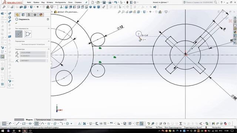Click the Y center coordinate field
This screenshot has width=237, height=133.
[x=33, y=56]
